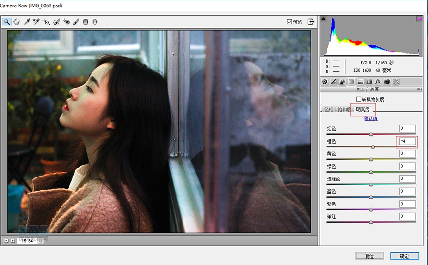Toggle the highlight clipping warning triangle
The height and width of the screenshot is (265, 428).
click(420, 19)
